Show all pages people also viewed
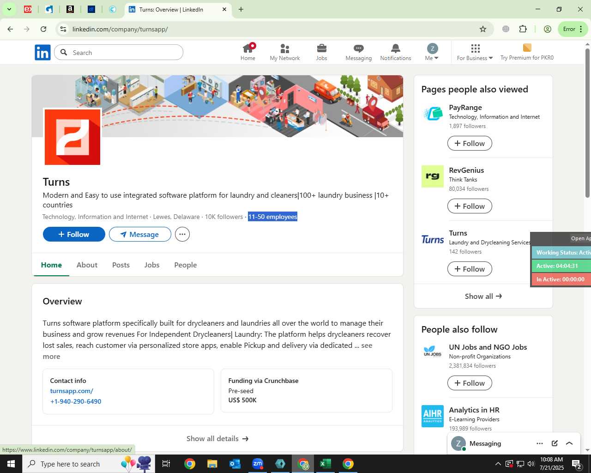The width and height of the screenshot is (591, 473). [483, 296]
